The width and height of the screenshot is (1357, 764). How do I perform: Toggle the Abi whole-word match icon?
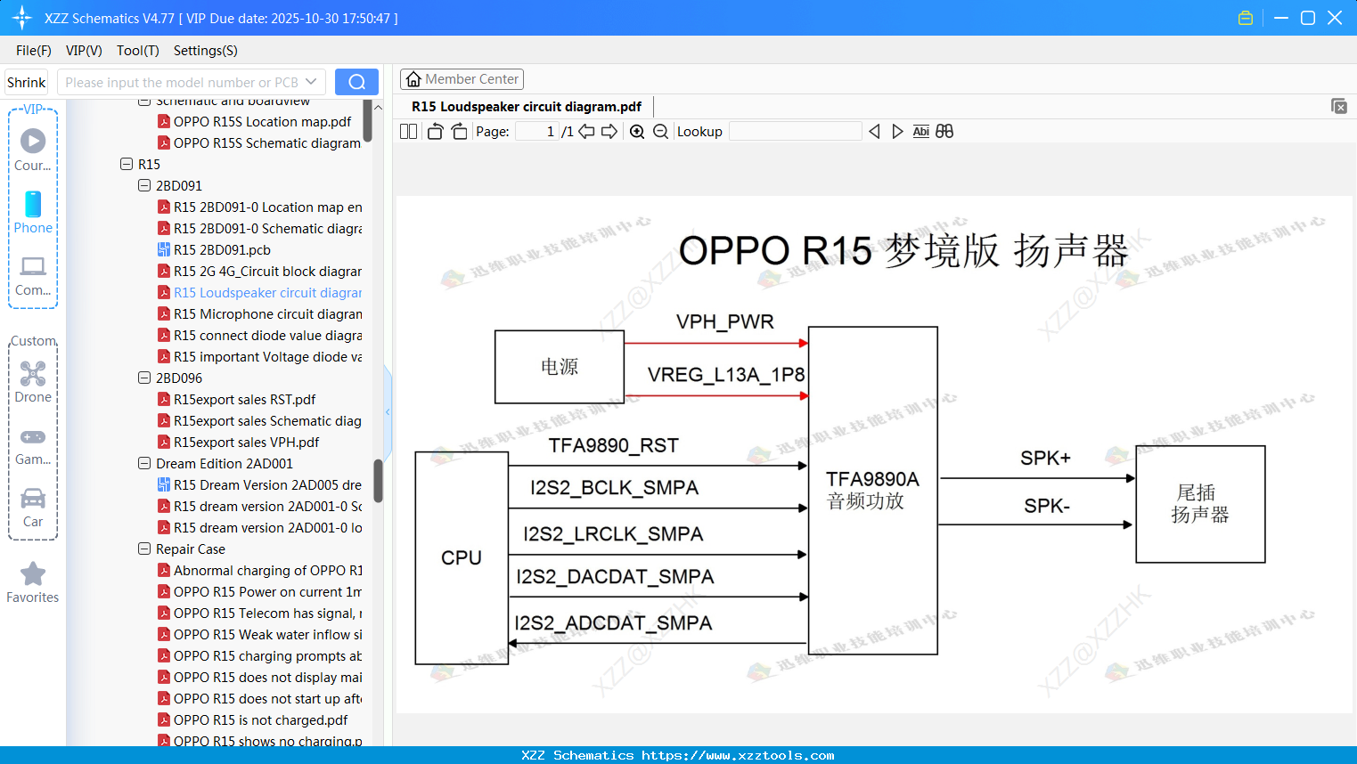[x=921, y=132]
